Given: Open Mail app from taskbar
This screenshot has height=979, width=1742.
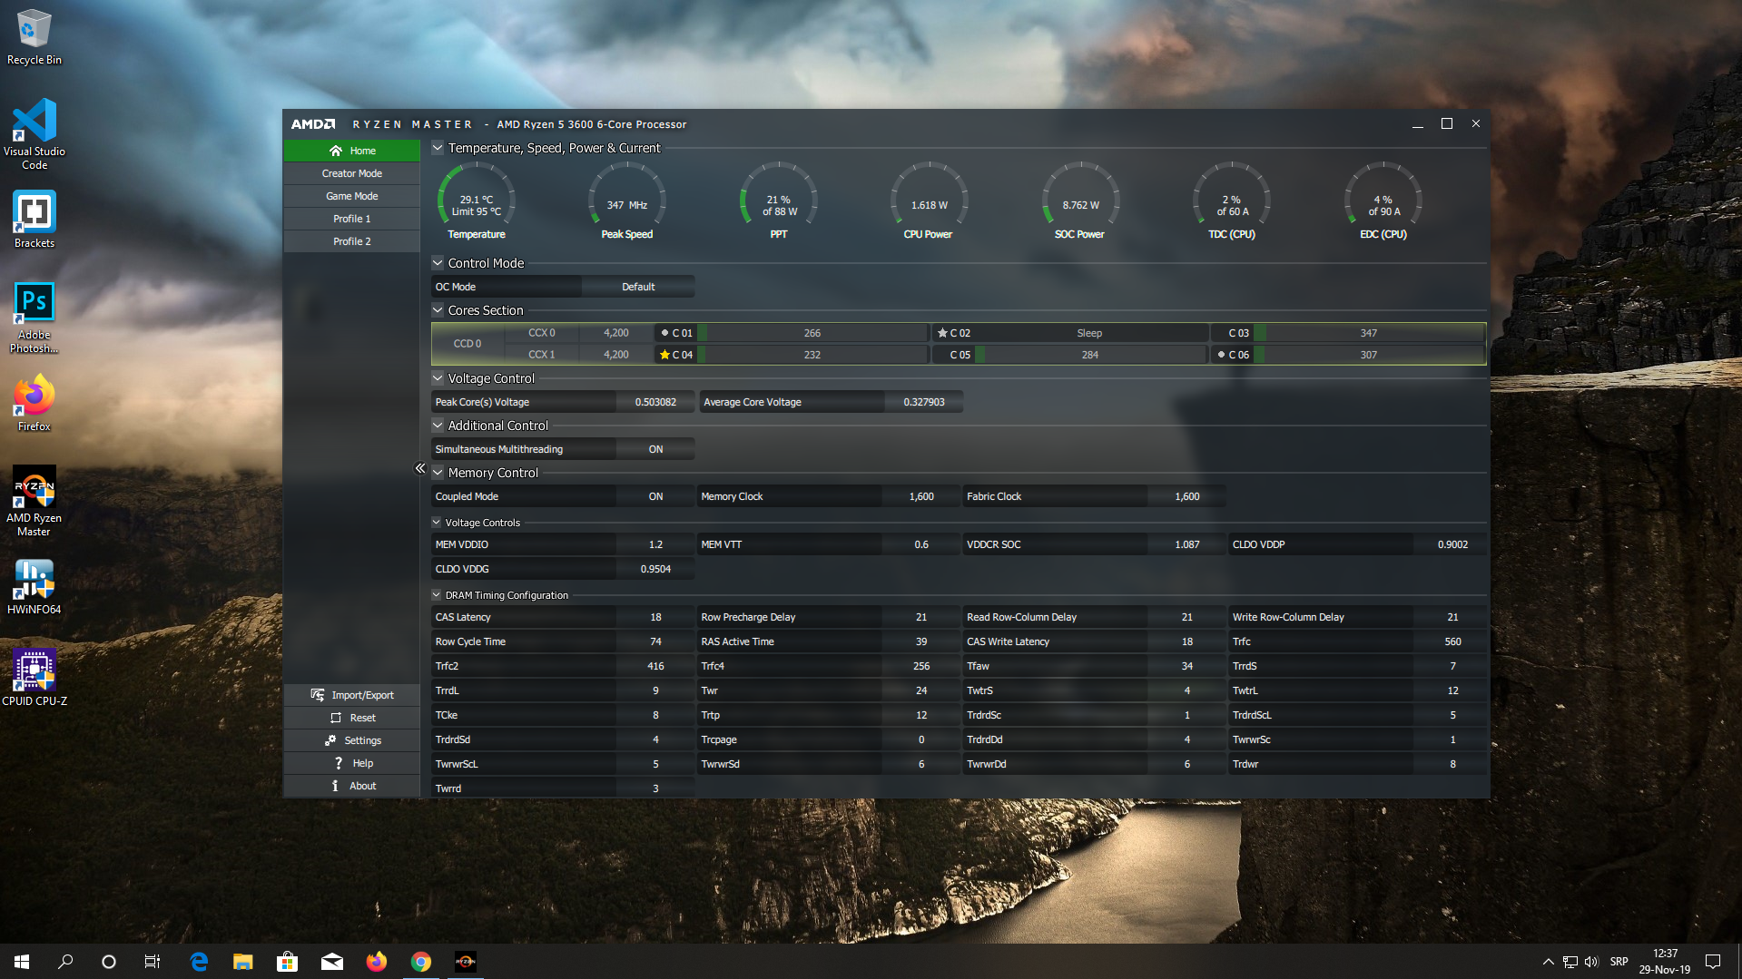Looking at the screenshot, I should point(331,962).
